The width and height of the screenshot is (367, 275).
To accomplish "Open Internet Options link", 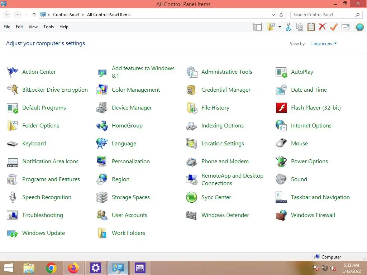I will coord(311,126).
